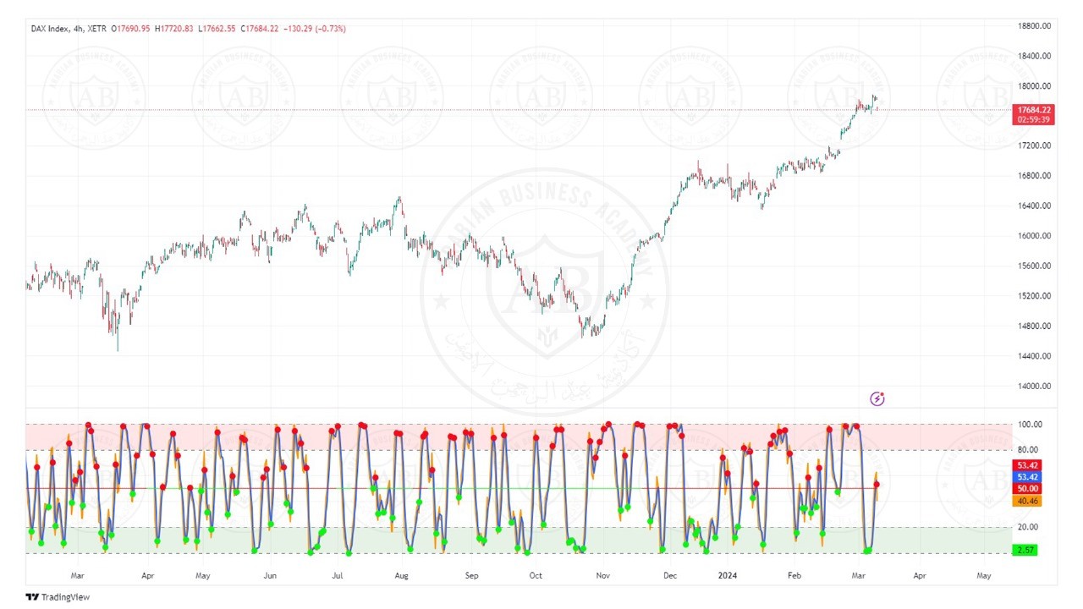The height and width of the screenshot is (609, 1083).
Task: Select the Nov label on the time axis
Action: (x=602, y=575)
